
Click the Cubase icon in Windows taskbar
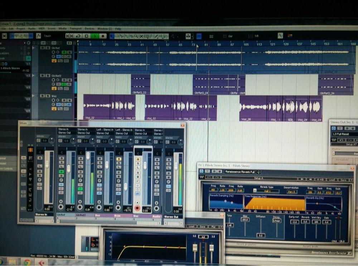point(41,262)
